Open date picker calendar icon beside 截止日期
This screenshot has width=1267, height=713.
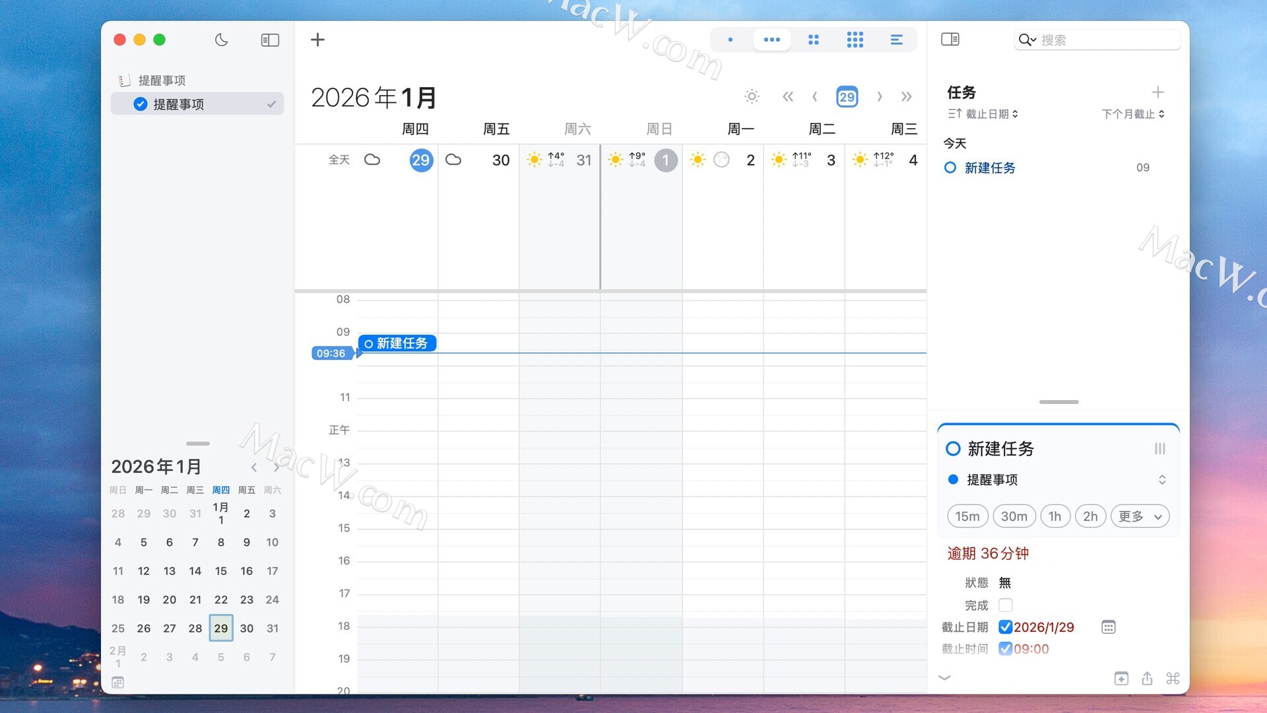click(x=1108, y=627)
